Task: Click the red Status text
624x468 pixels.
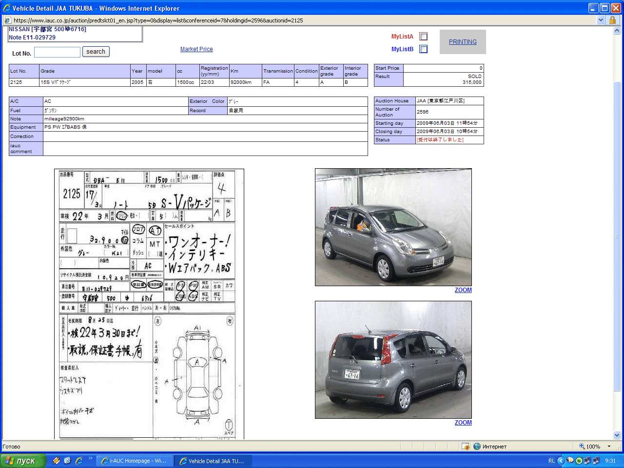Action: click(440, 140)
